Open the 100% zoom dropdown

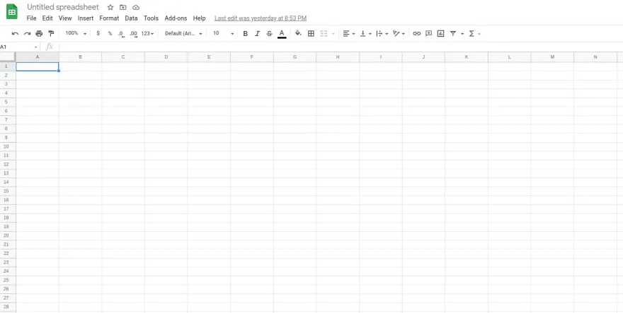pyautogui.click(x=76, y=33)
